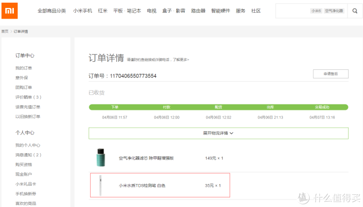Expand 展开物流详情 logistics details

[218, 133]
